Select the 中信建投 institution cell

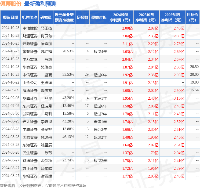pyautogui.click(x=30, y=28)
